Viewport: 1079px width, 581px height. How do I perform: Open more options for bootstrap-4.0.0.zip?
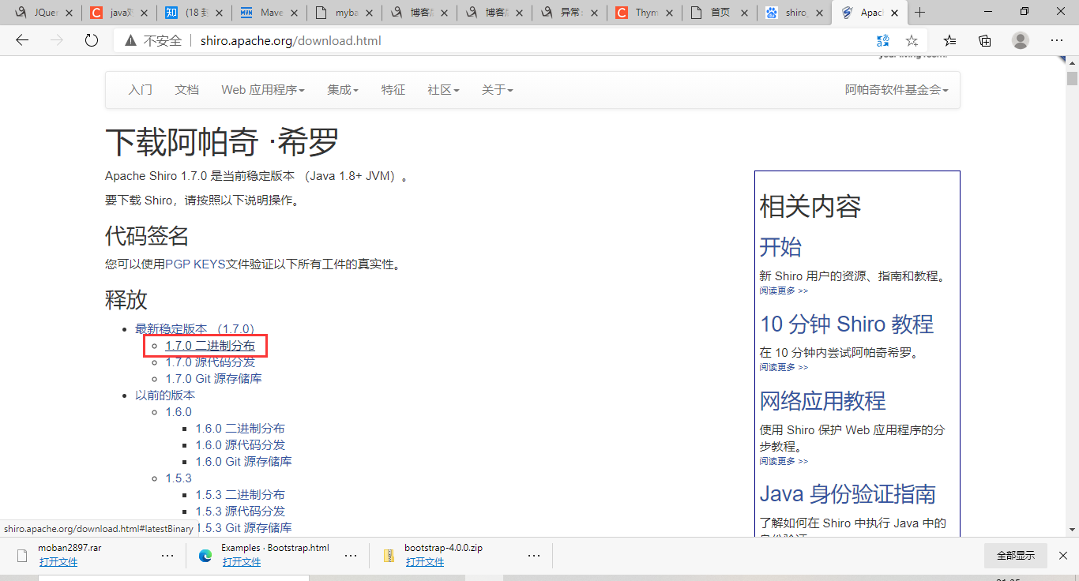pyautogui.click(x=534, y=555)
